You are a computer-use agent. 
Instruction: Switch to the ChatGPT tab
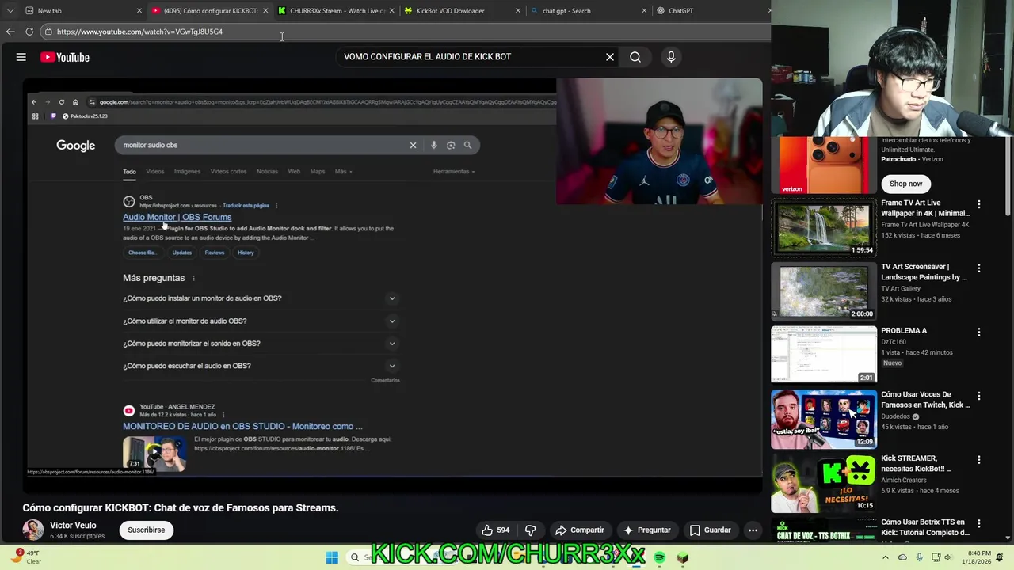[710, 11]
